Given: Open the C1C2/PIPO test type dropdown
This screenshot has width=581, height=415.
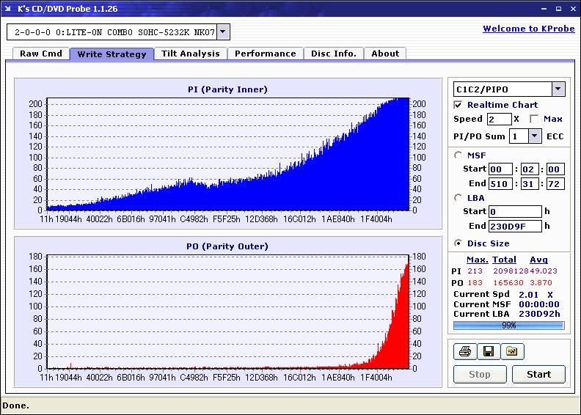Looking at the screenshot, I should pyautogui.click(x=558, y=89).
